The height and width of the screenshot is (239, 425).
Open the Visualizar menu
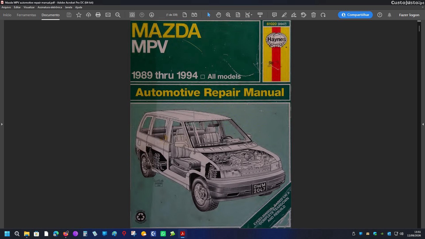click(29, 7)
